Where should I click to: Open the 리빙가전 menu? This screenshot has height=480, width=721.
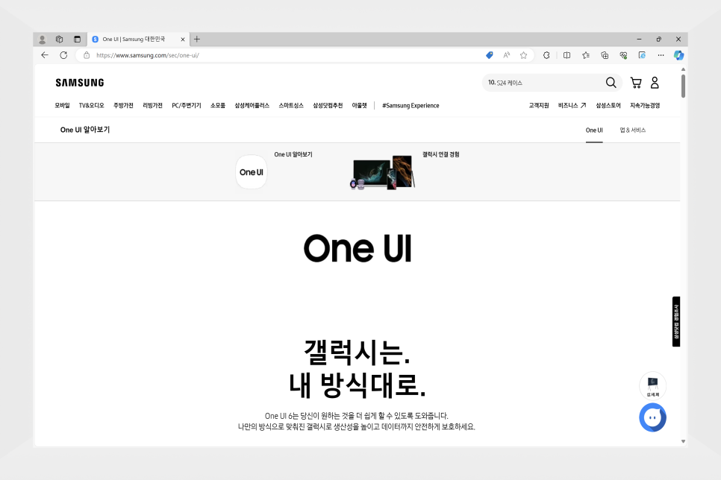[x=153, y=106]
